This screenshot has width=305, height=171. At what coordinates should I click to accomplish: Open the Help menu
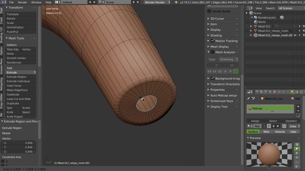tap(48, 2)
